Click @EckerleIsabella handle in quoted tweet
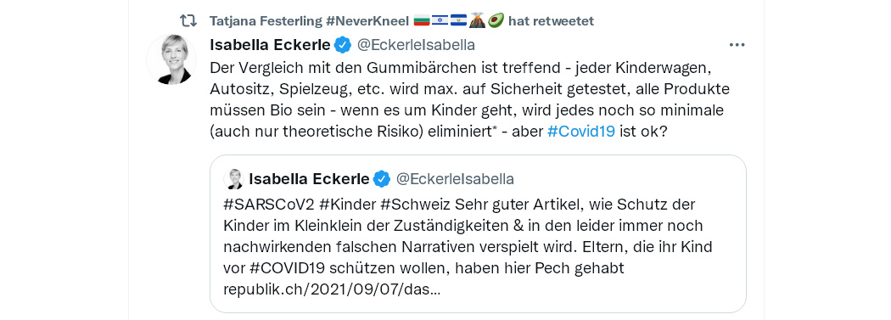The height and width of the screenshot is (320, 891). point(454,179)
